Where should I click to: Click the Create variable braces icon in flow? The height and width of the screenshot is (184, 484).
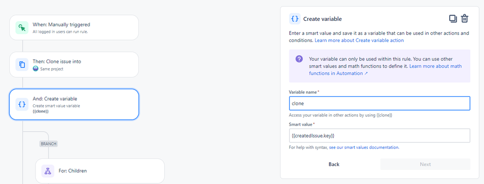[22, 104]
